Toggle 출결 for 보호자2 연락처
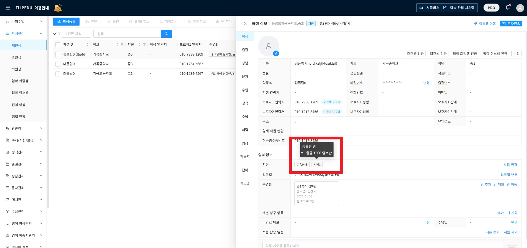 327,112
